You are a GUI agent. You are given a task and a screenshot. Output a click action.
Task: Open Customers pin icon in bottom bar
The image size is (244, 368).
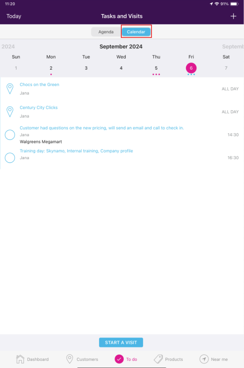pos(70,359)
